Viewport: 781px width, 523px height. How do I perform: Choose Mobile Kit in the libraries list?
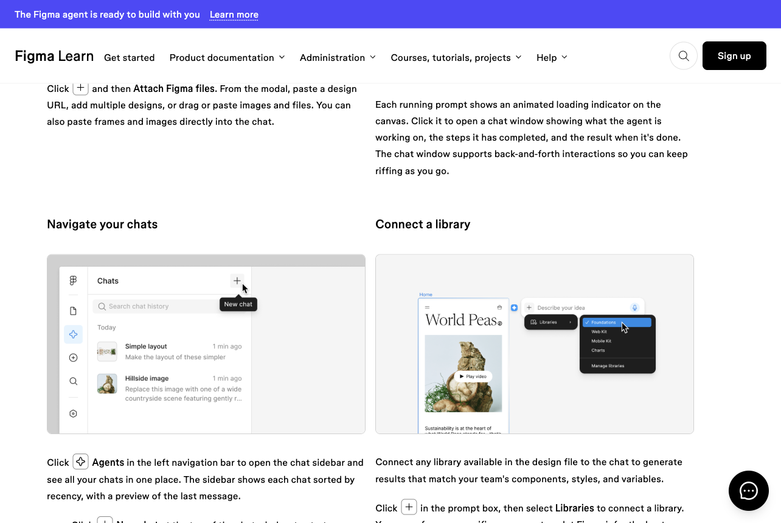[601, 341]
